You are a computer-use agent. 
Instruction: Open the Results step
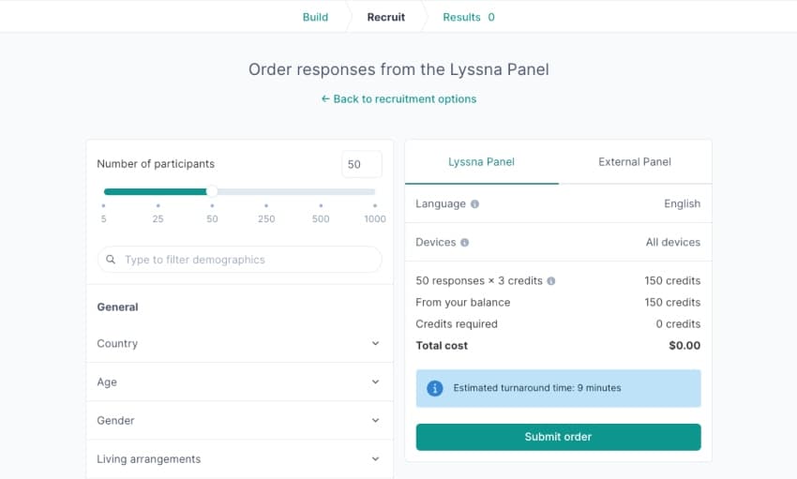coord(468,17)
